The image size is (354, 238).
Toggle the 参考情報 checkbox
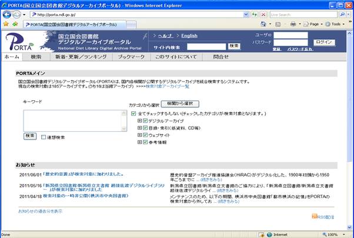click(x=145, y=142)
